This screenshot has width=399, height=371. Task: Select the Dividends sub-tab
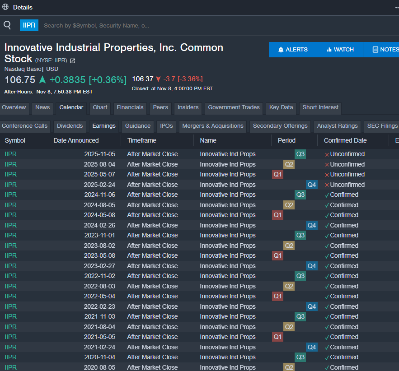pyautogui.click(x=70, y=126)
